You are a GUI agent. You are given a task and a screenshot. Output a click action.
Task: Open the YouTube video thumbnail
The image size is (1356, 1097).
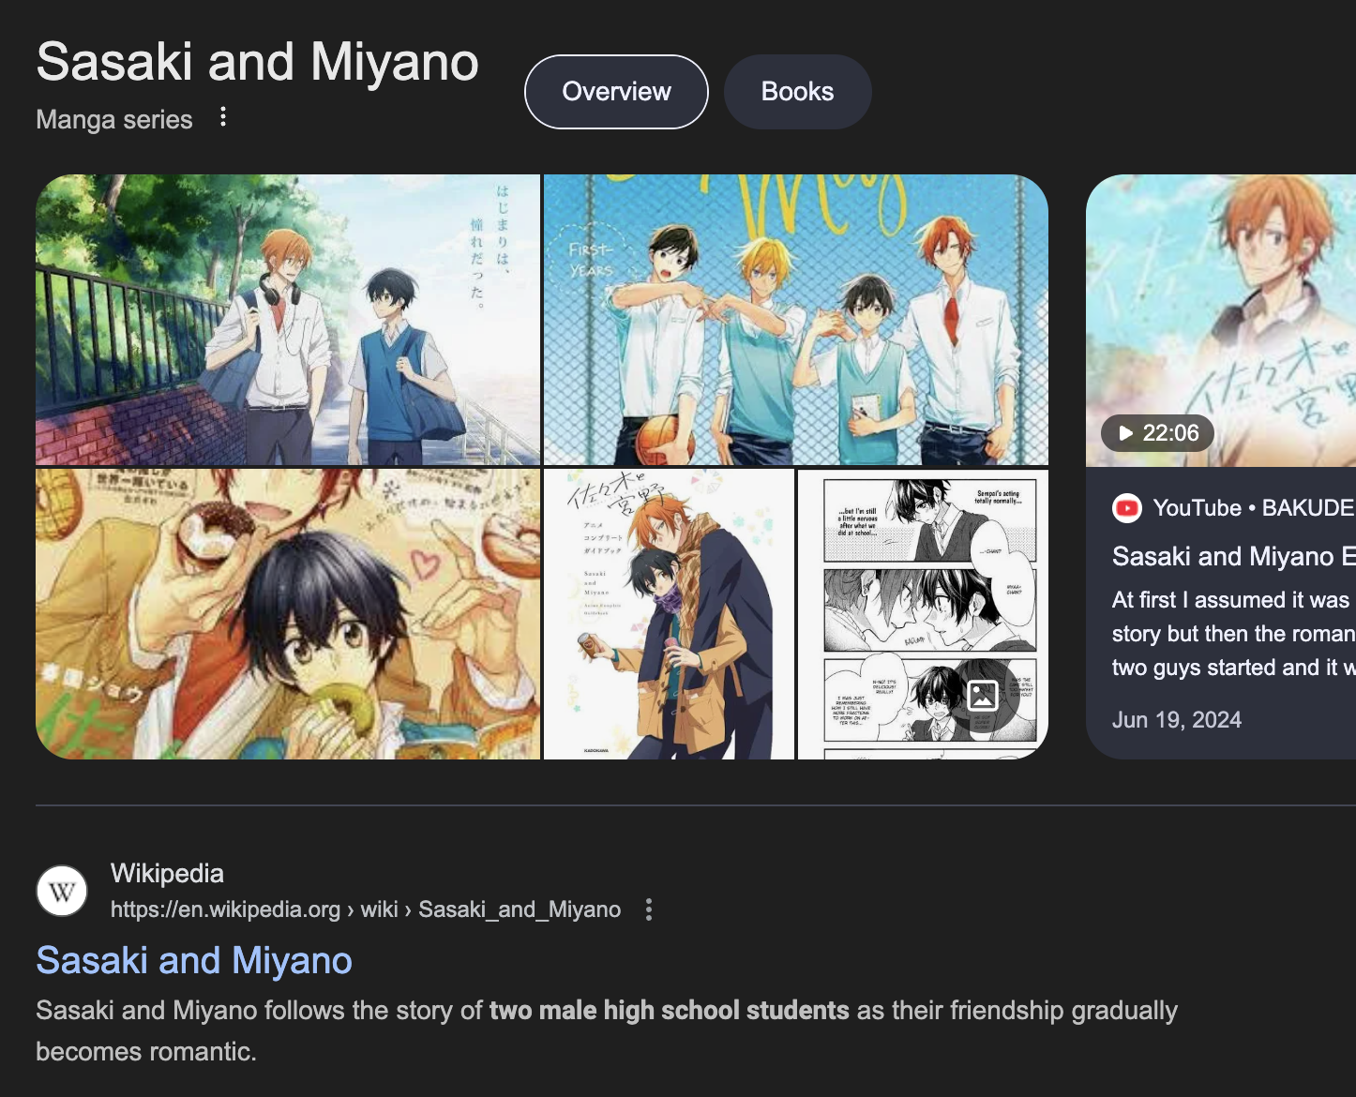[x=1221, y=321]
